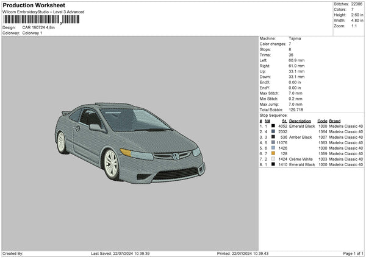Click the St. column header

[283, 120]
